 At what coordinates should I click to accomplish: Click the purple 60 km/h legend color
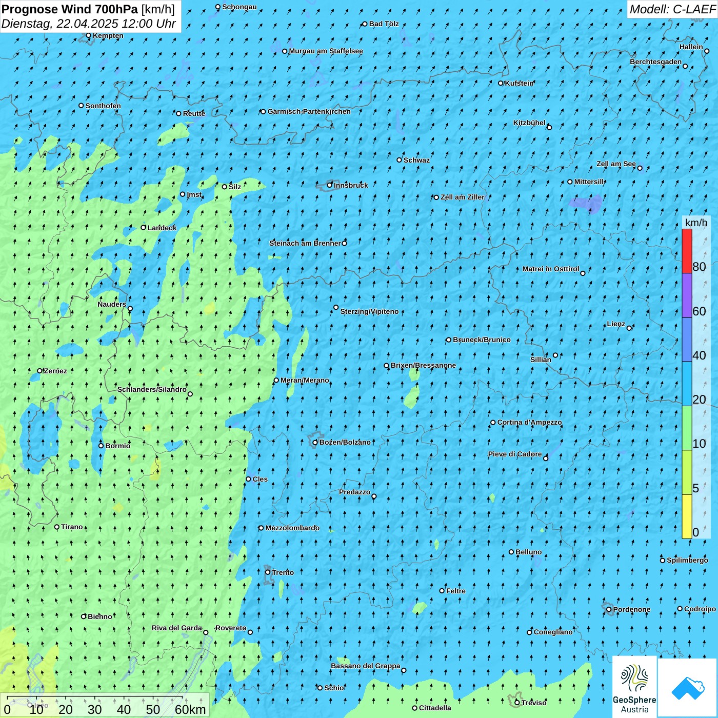click(x=687, y=295)
